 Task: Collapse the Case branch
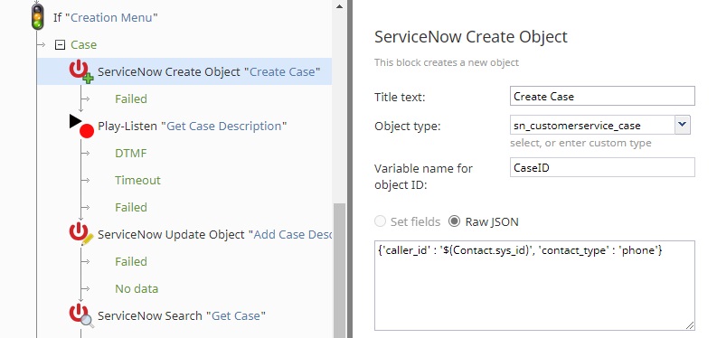pos(60,45)
